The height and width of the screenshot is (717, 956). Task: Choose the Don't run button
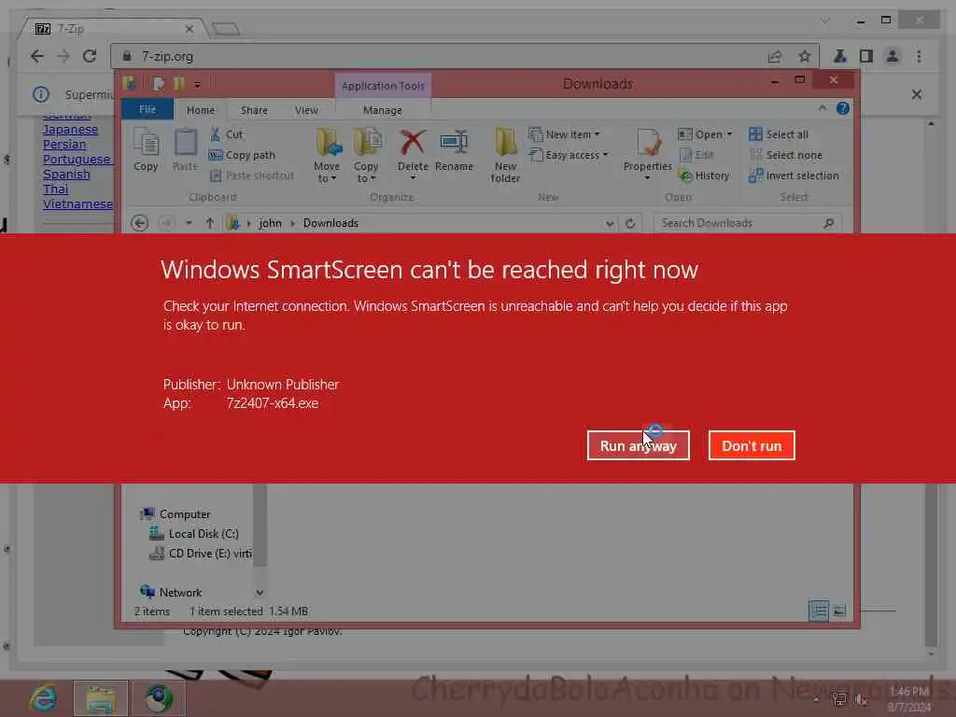click(x=752, y=445)
